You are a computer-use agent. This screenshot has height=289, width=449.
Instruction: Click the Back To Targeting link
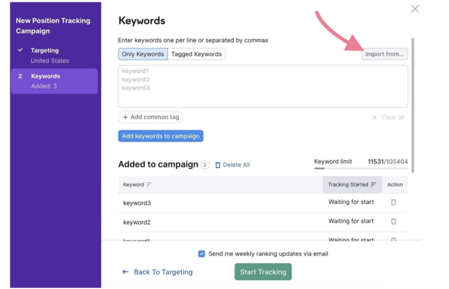pos(163,272)
